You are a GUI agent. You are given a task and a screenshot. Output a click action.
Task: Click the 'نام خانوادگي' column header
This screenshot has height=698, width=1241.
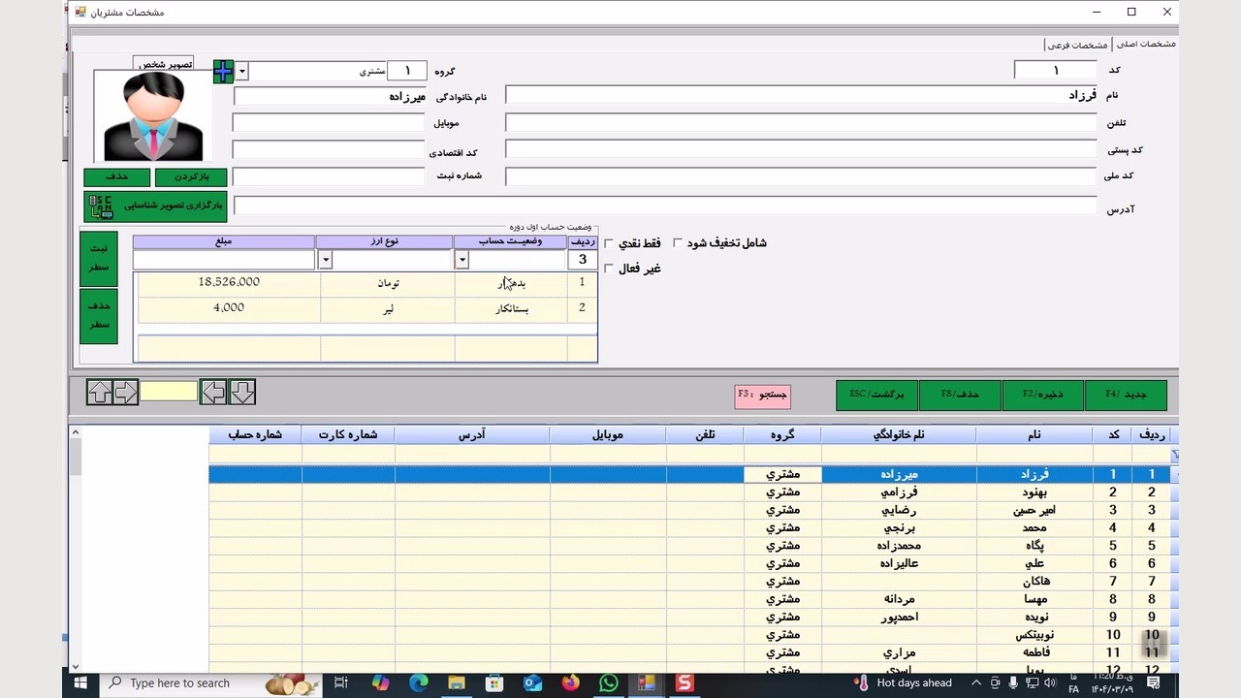pyautogui.click(x=899, y=435)
